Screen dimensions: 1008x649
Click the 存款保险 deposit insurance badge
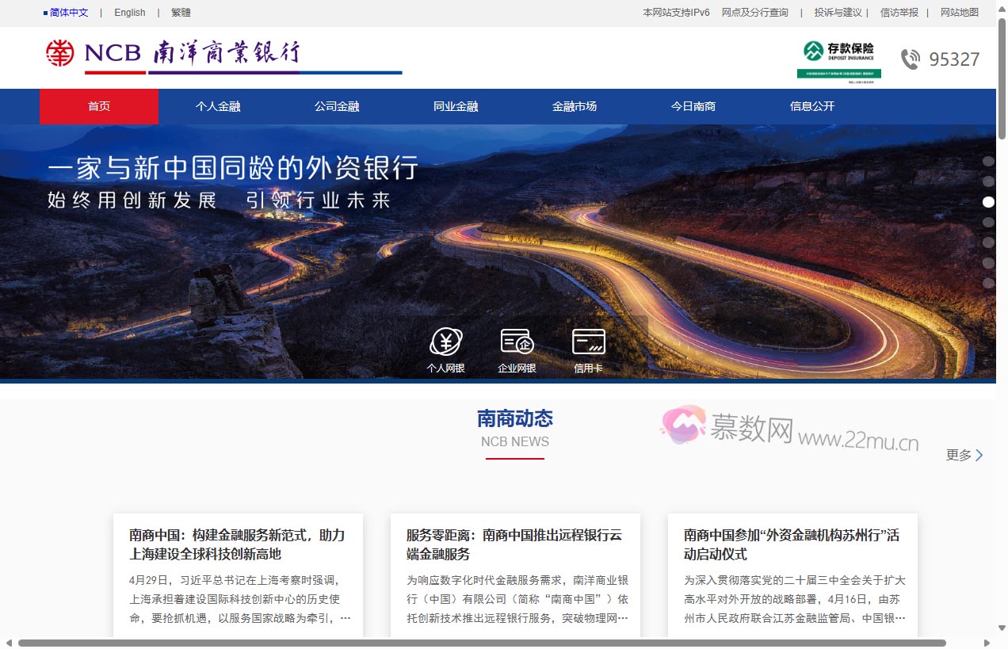(x=838, y=58)
